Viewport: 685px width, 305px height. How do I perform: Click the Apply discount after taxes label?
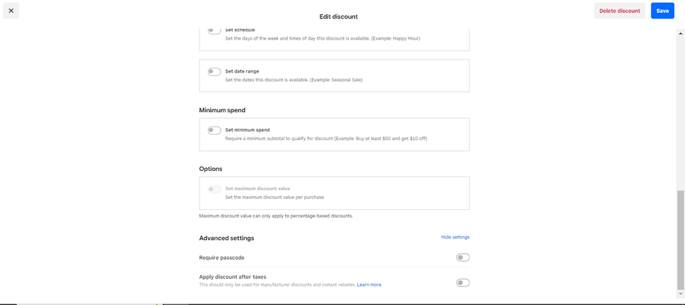click(232, 277)
